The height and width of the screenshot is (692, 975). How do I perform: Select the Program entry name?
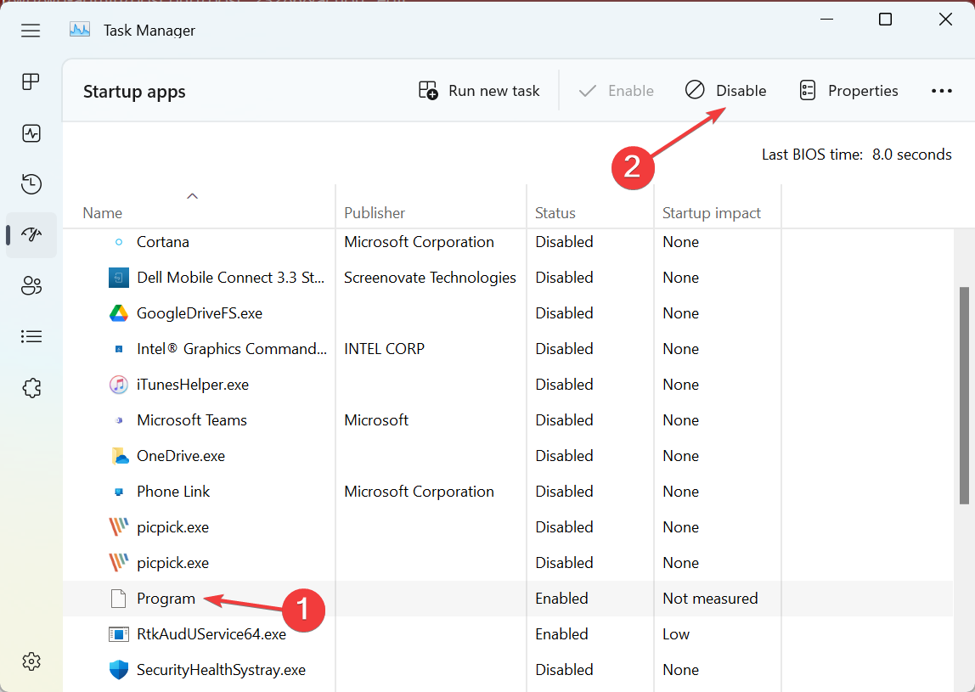(x=166, y=599)
